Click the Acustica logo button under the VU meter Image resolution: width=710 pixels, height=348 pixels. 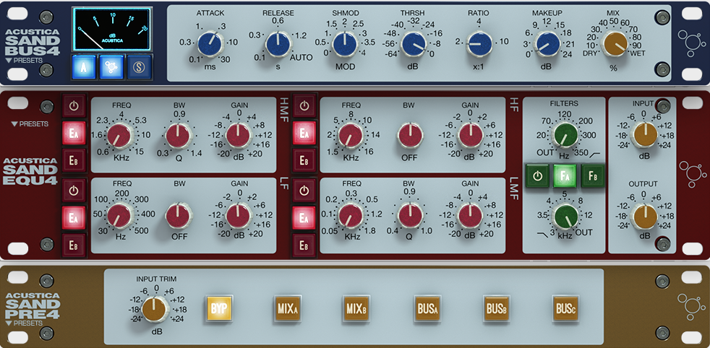pos(111,67)
